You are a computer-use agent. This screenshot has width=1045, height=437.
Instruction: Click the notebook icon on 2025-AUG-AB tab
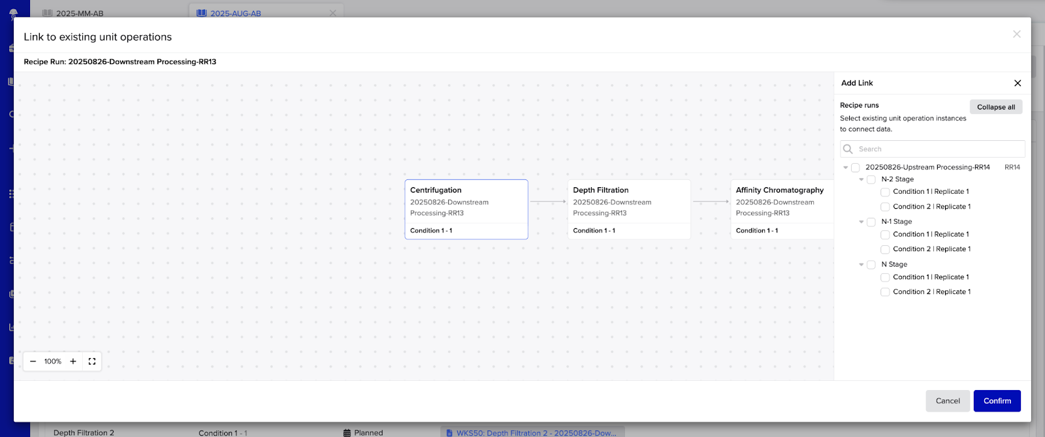(x=202, y=13)
